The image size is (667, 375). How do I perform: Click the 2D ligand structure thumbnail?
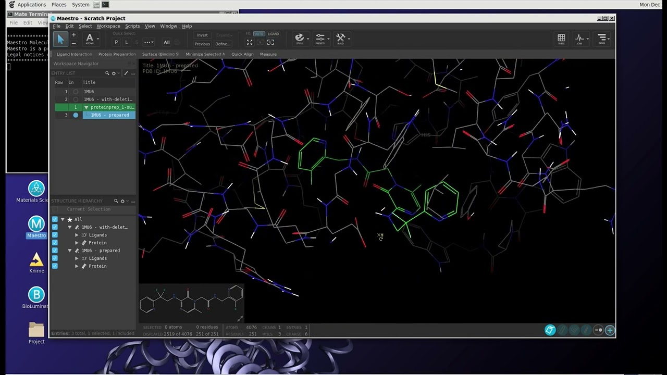click(191, 303)
